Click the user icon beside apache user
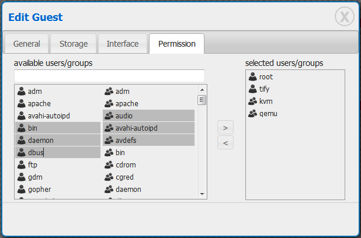Screen dimensions: 361x238 21,103
